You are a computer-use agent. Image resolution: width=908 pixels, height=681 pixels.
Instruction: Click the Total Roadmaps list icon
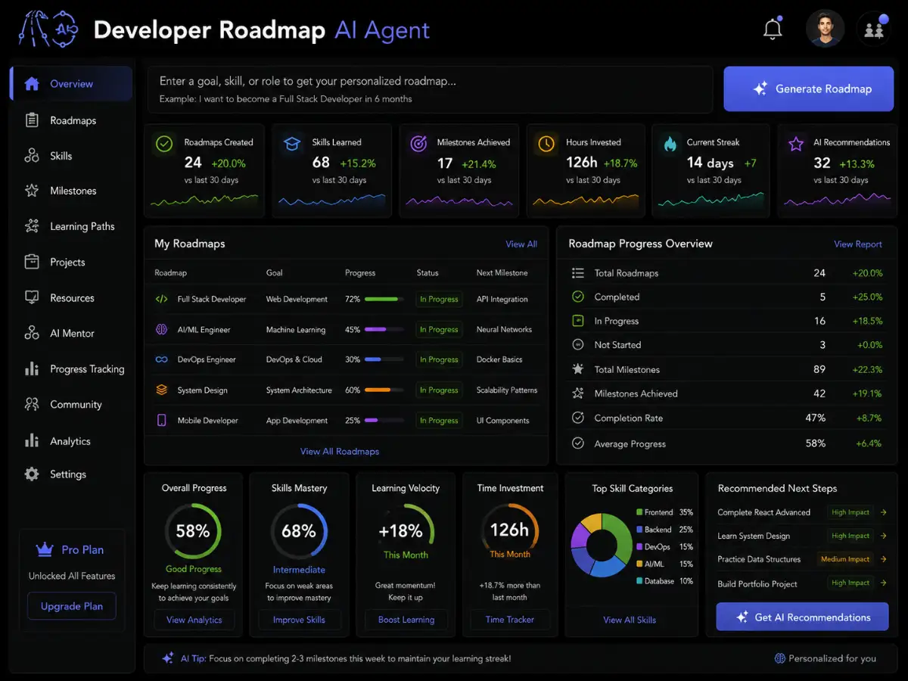[x=578, y=273]
